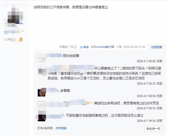Click the flame icon beside the 09:53 commenter name
This screenshot has width=169, height=136.
(88, 103)
